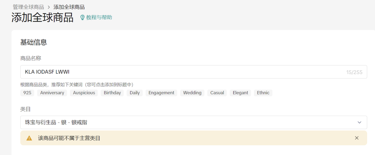
Task: Click the 类目 field label
Action: 25,109
